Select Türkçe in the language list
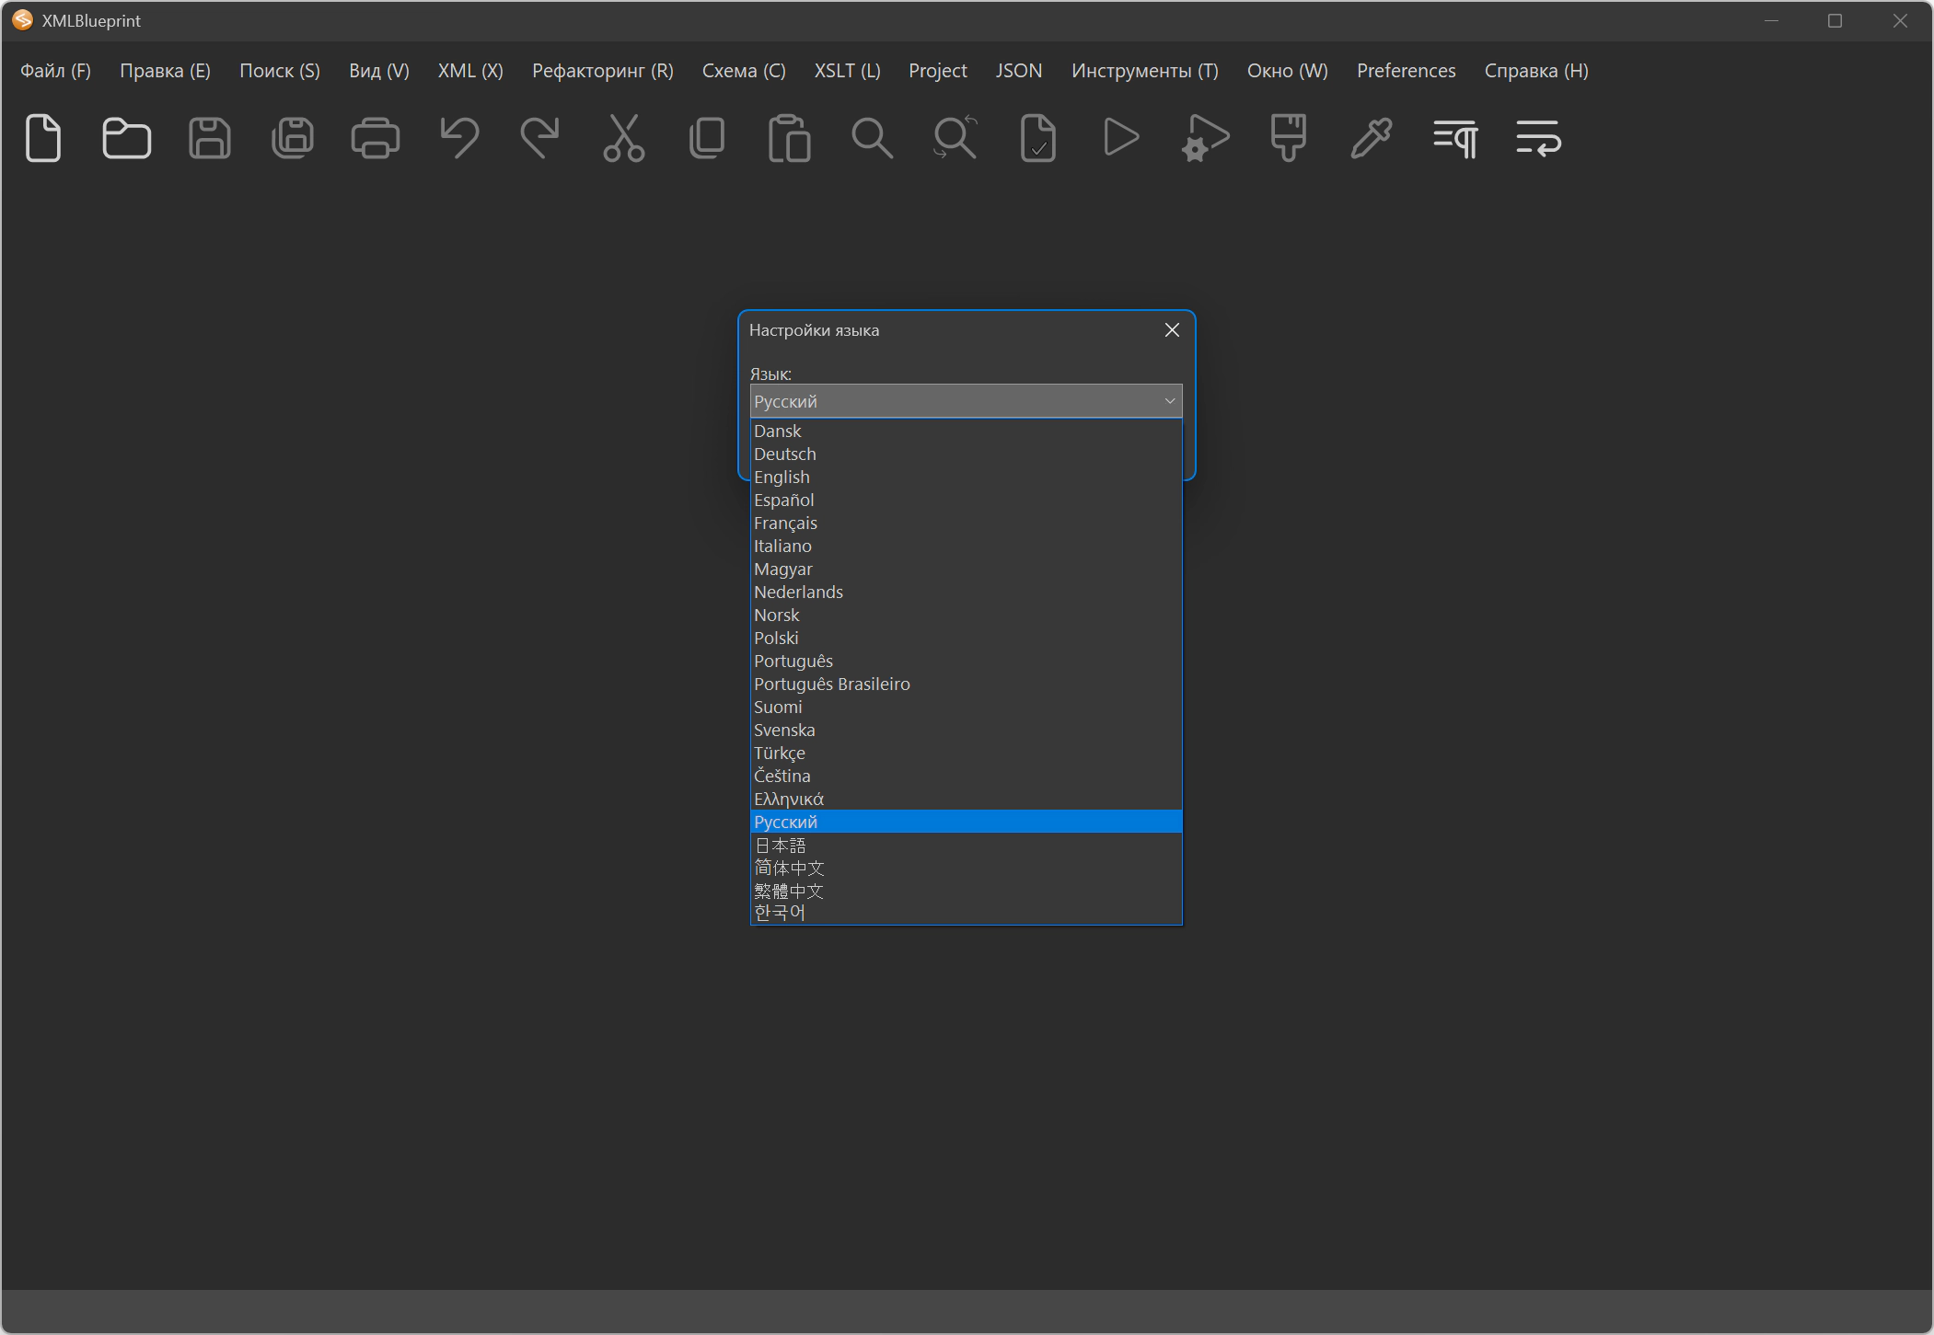 pyautogui.click(x=966, y=753)
